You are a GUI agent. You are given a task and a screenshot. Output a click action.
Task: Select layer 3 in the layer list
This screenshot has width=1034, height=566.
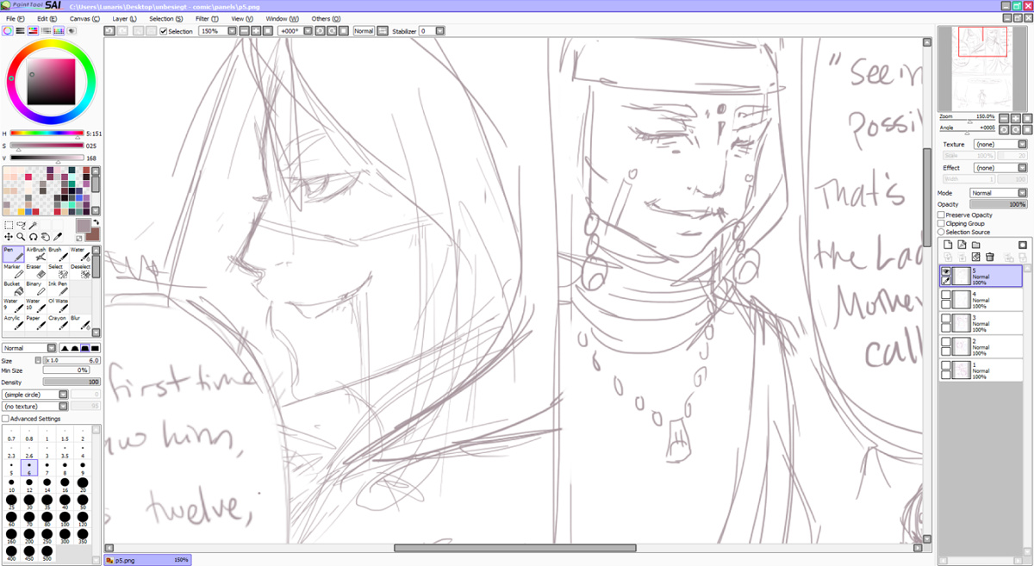pyautogui.click(x=991, y=323)
